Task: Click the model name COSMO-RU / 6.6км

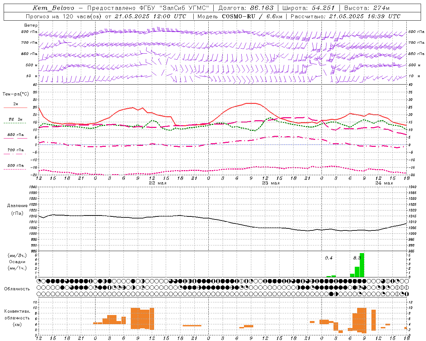Action: pyautogui.click(x=252, y=16)
